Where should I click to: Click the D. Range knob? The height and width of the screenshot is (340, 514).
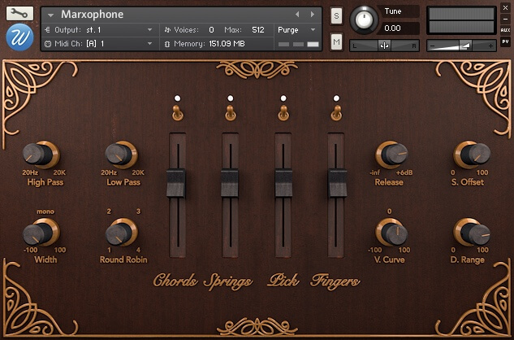[x=472, y=232]
